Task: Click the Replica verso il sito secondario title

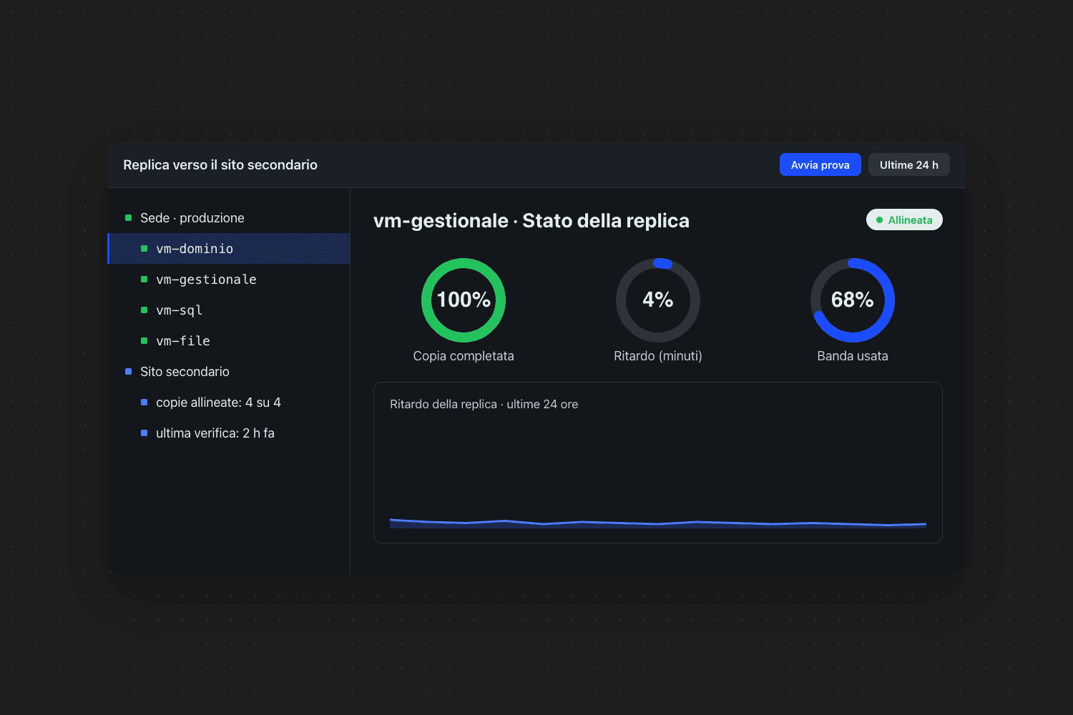Action: click(x=220, y=165)
